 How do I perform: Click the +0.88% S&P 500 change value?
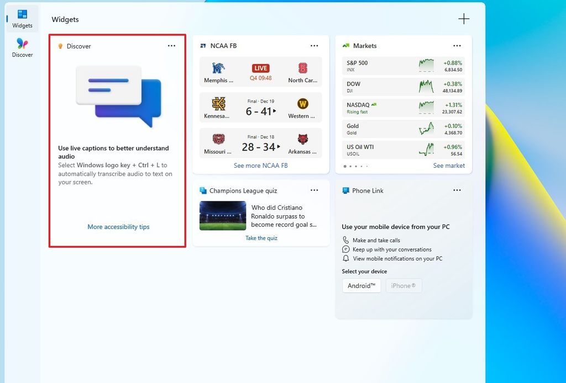tap(453, 63)
